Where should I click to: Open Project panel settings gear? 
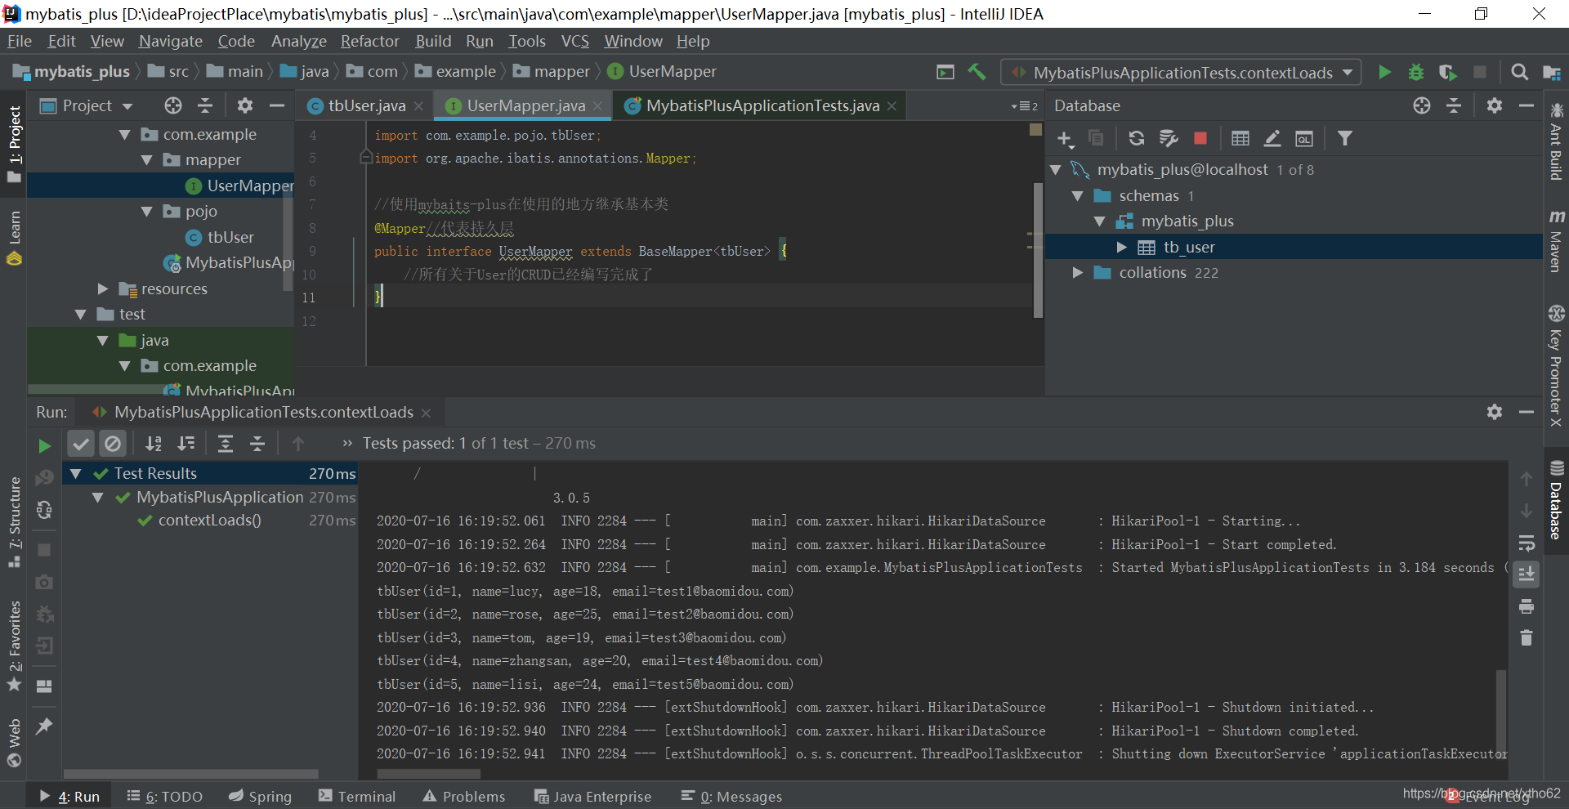coord(244,105)
